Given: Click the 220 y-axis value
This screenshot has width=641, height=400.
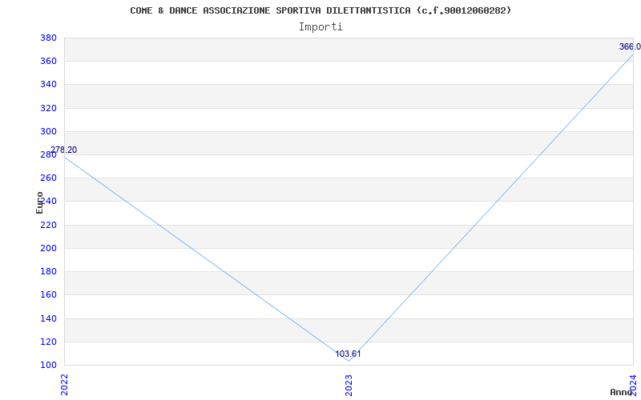Looking at the screenshot, I should coord(48,225).
